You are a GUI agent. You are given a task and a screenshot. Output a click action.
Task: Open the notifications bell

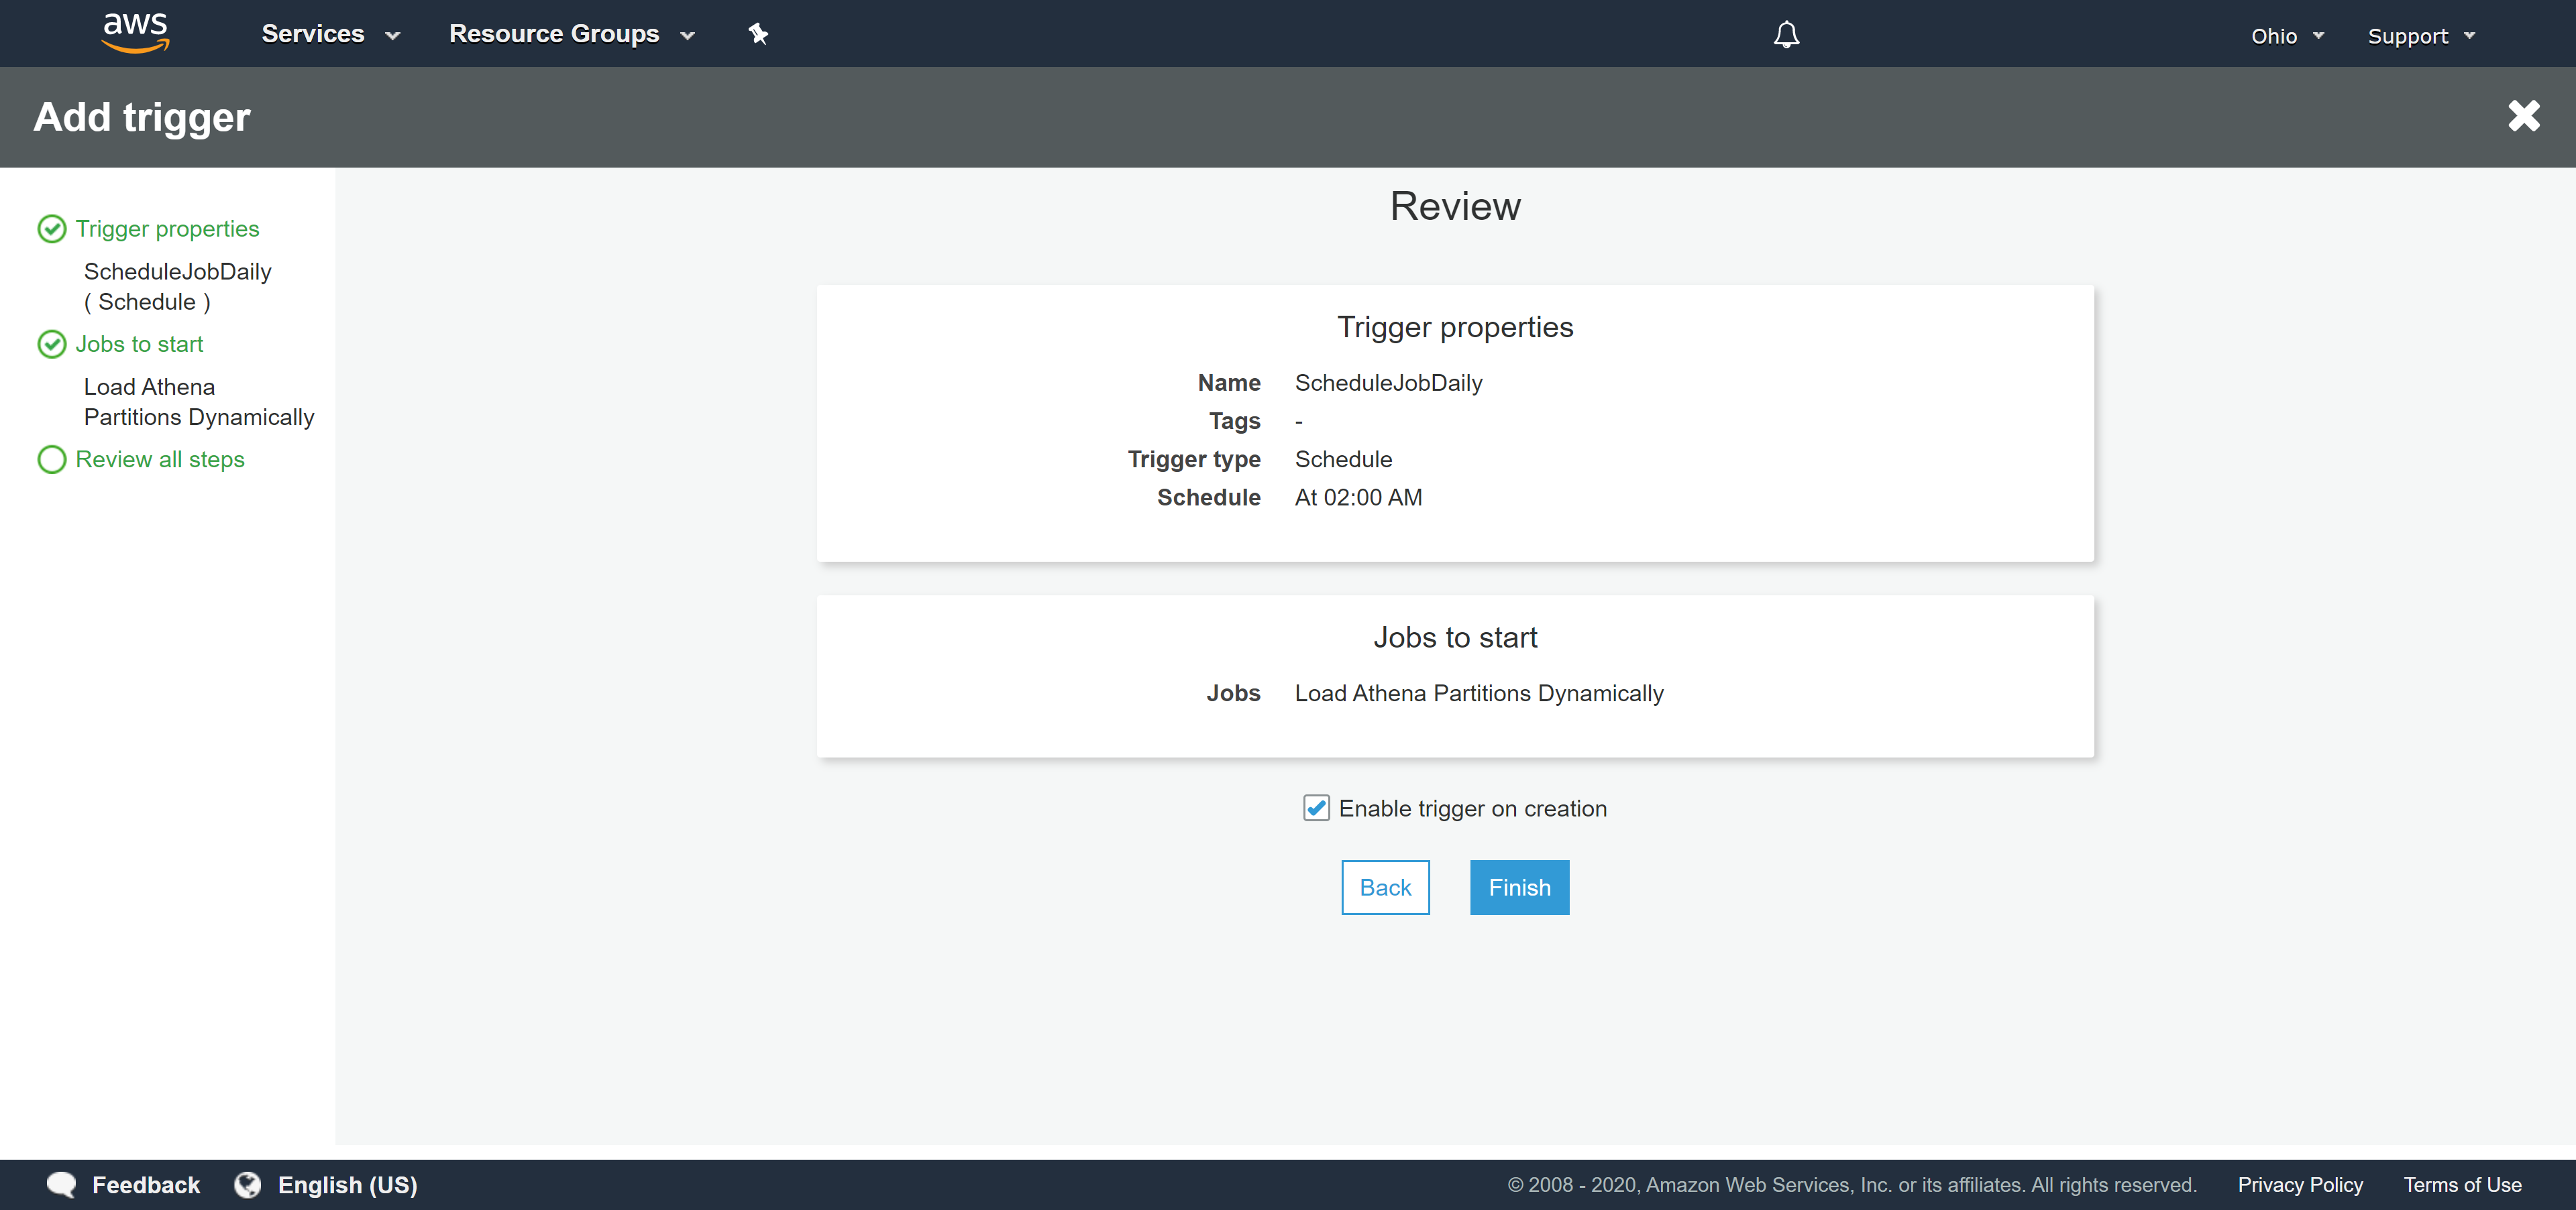(x=1786, y=34)
